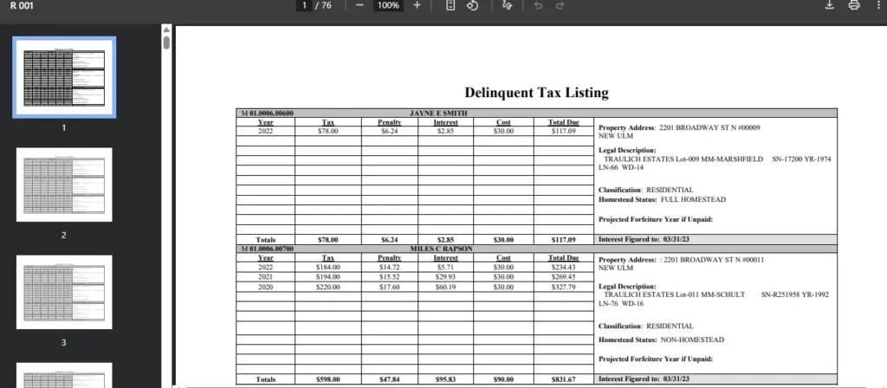Click 'NON-HOMESTEAD' status text
Image resolution: width=887 pixels, height=388 pixels.
pyautogui.click(x=692, y=339)
